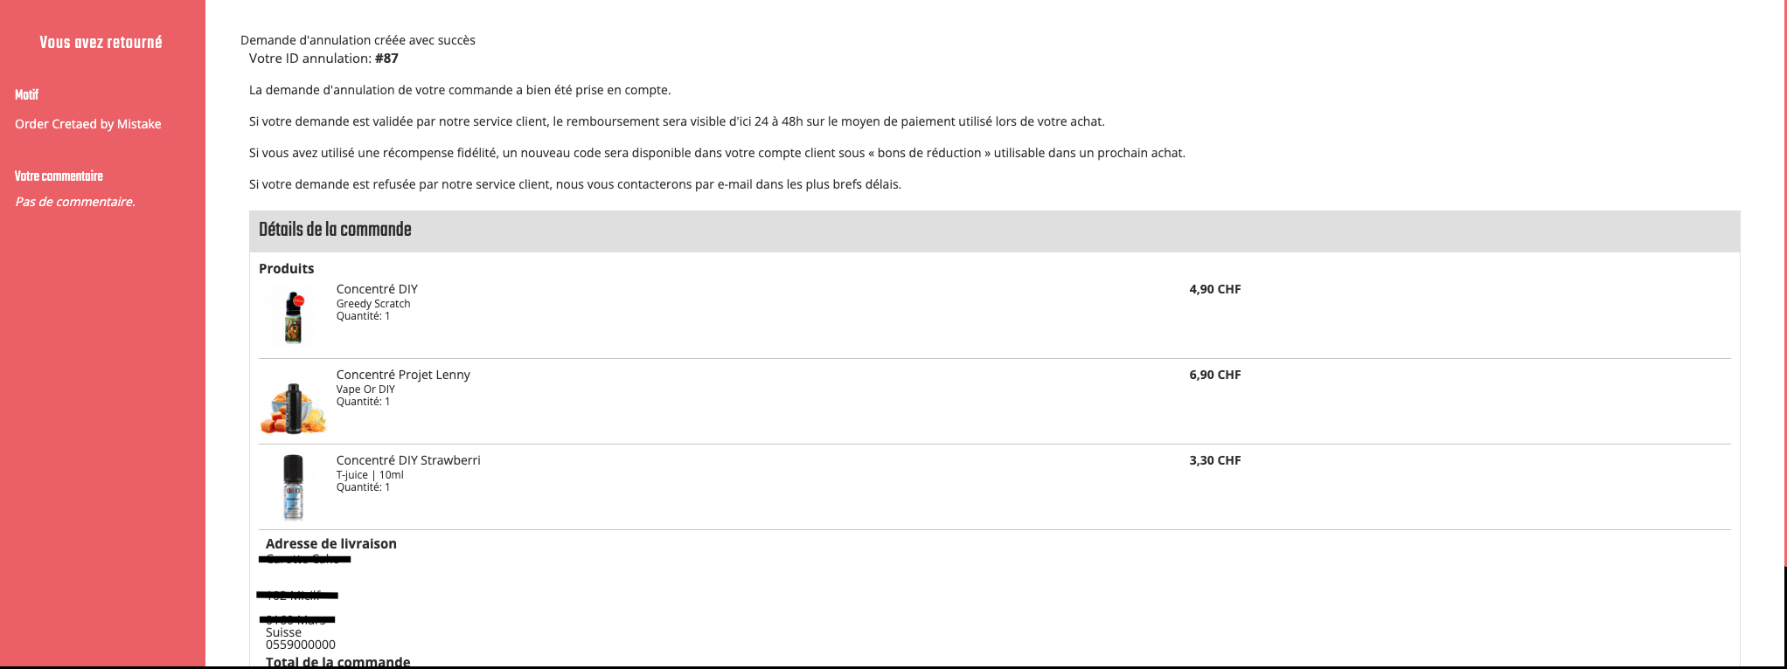Viewport: 1787px width, 669px height.
Task: Open the Concentré DIY product name
Action: 377,289
